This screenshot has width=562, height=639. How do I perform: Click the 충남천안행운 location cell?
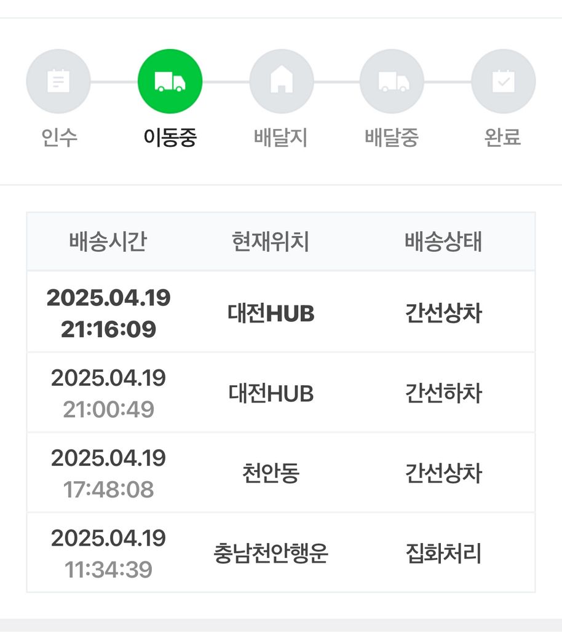coord(271,554)
